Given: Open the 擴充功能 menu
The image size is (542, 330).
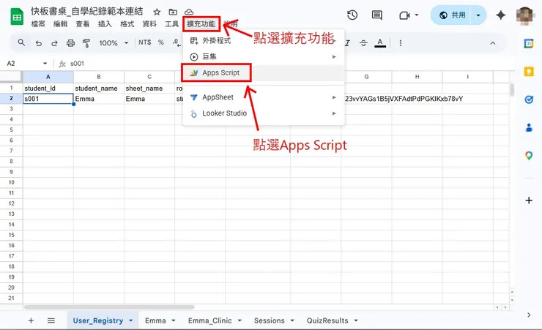Looking at the screenshot, I should 201,24.
